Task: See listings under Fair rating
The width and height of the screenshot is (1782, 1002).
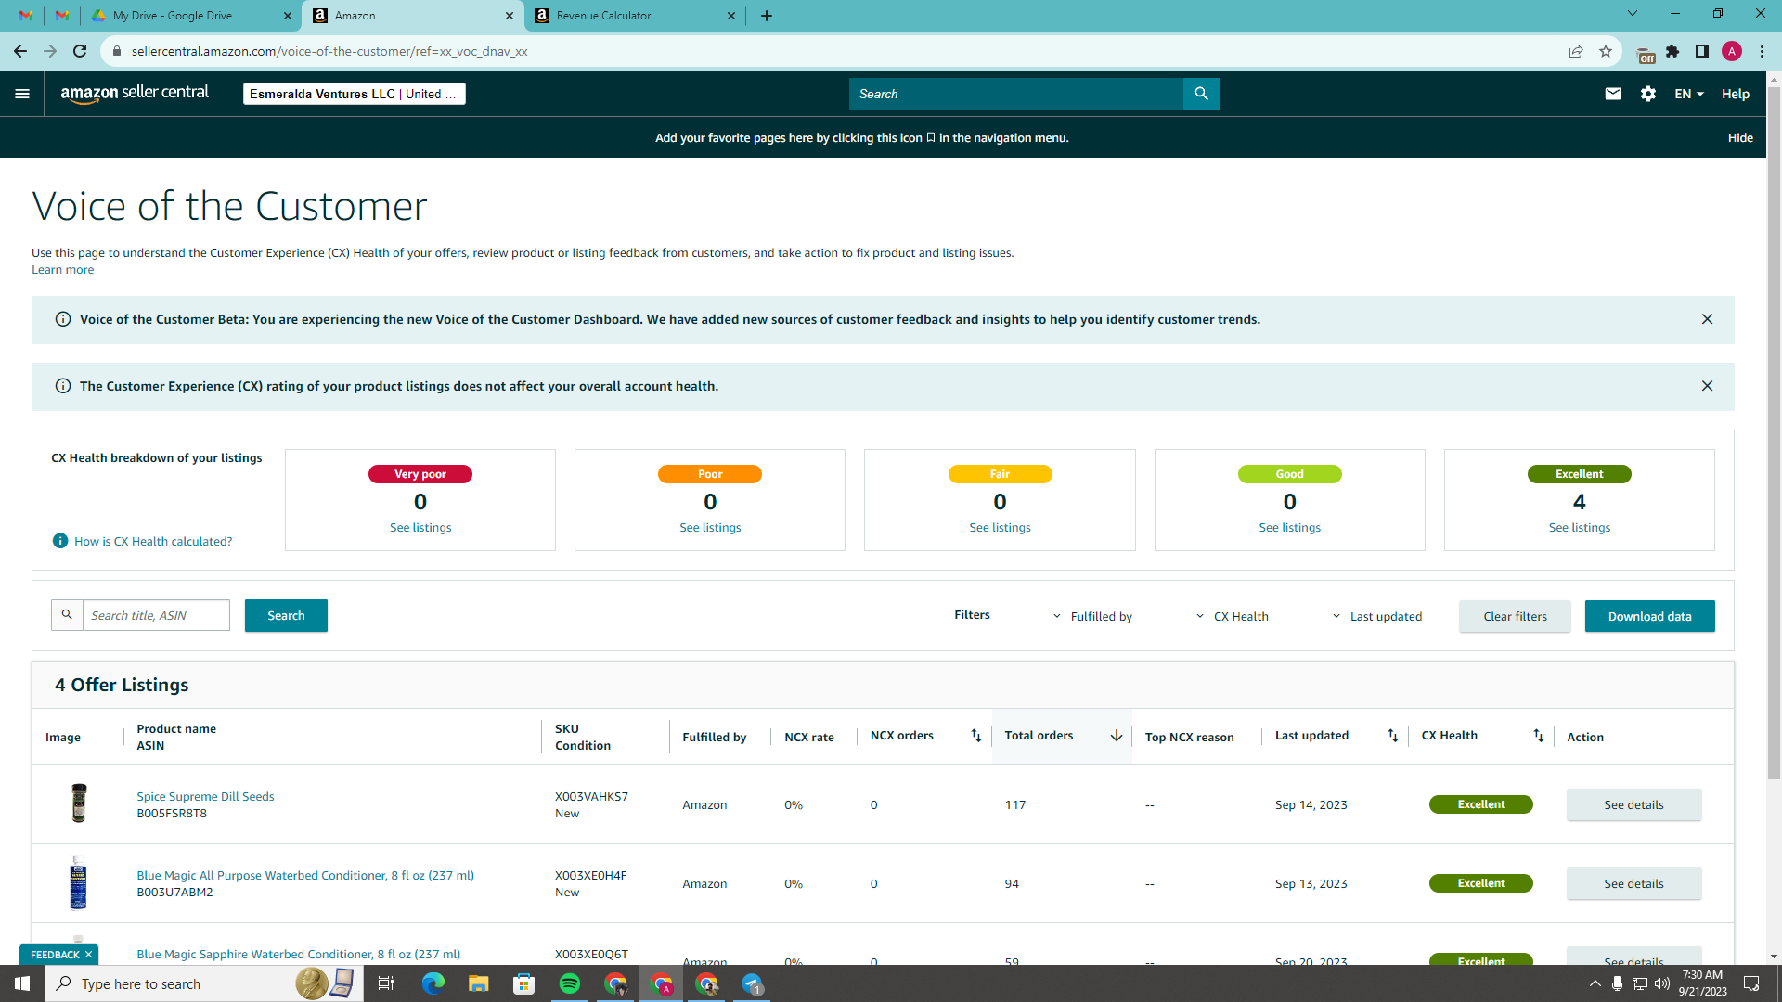Action: (x=1000, y=527)
